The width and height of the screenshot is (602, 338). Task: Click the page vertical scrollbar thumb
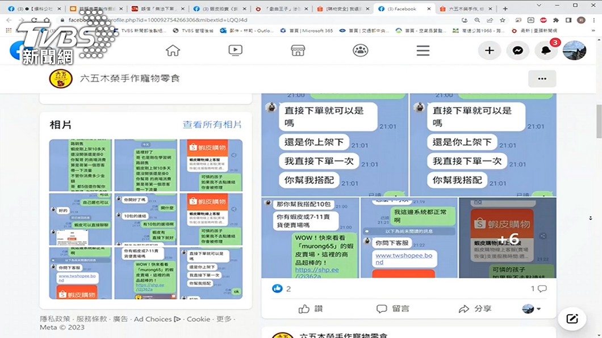pos(599,121)
